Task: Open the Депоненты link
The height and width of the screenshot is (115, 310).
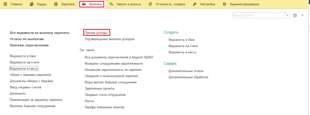Action: pyautogui.click(x=18, y=94)
